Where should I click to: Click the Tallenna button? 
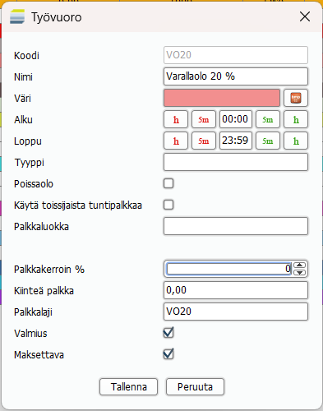pyautogui.click(x=129, y=387)
